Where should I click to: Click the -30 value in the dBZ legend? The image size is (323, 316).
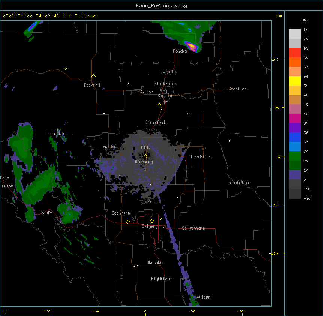click(x=307, y=198)
